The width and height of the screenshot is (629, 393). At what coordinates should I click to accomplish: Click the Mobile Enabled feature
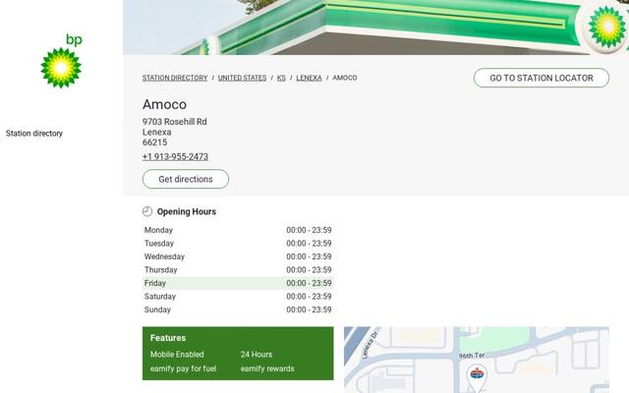point(177,355)
